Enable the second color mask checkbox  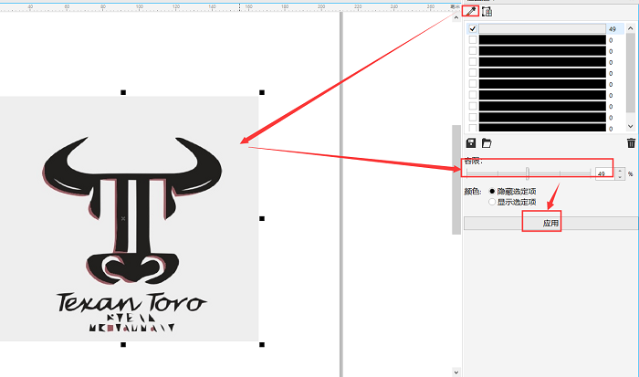(472, 40)
